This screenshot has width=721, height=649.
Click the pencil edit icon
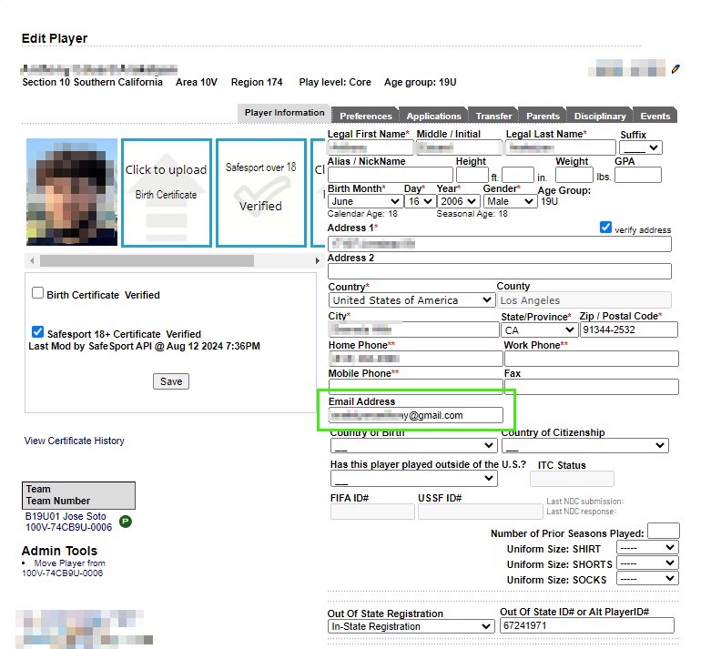675,69
